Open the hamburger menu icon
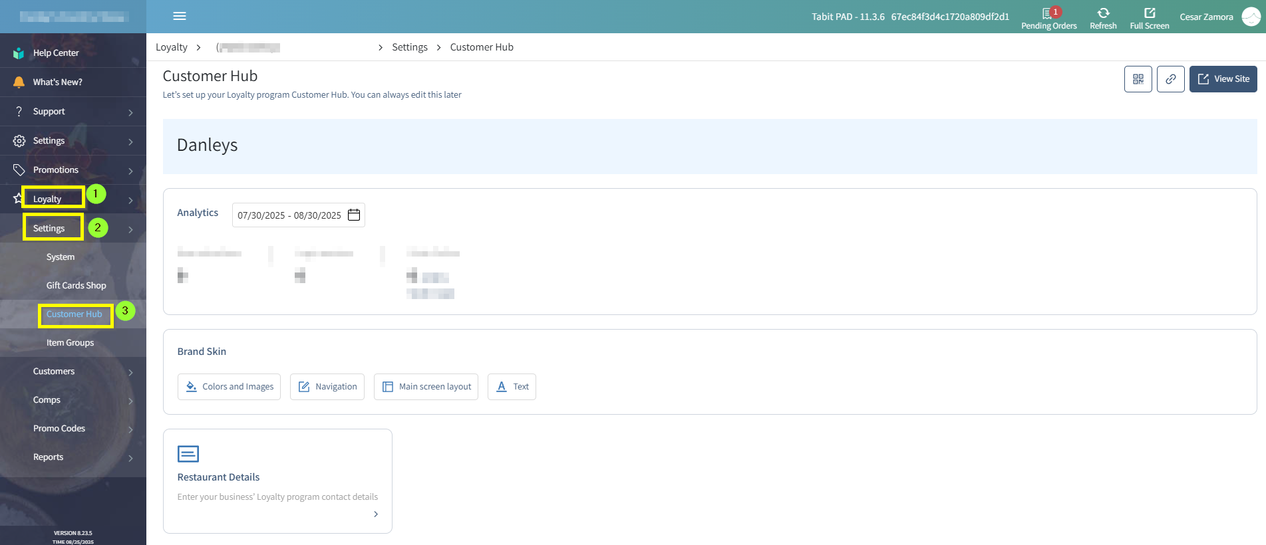The image size is (1266, 545). [180, 16]
